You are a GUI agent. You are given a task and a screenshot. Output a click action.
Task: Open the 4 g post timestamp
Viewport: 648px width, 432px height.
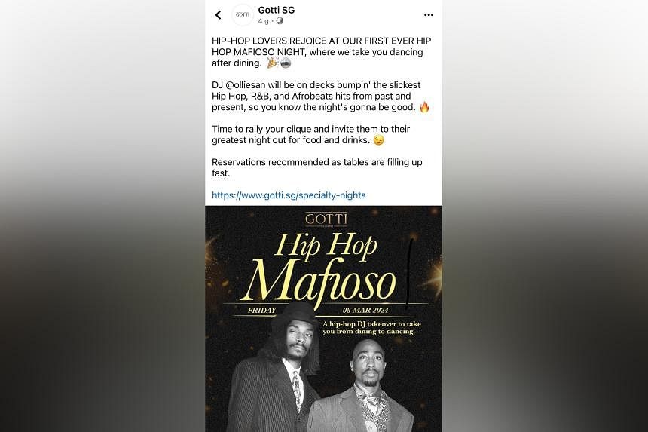263,21
